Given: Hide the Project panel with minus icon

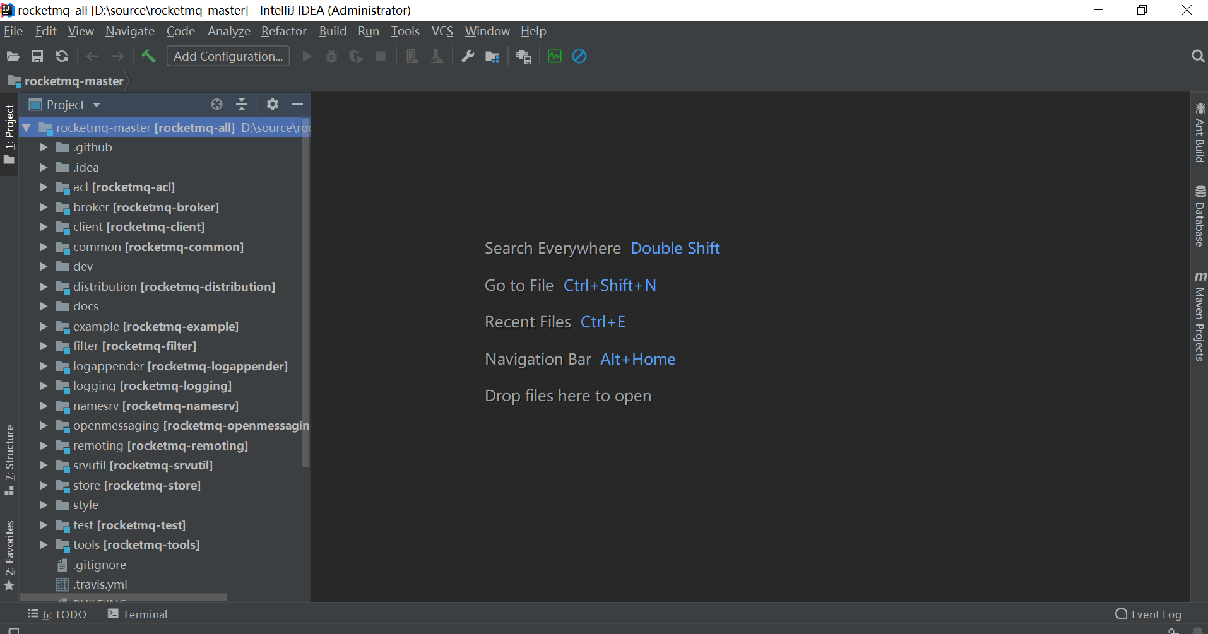Looking at the screenshot, I should pyautogui.click(x=297, y=104).
